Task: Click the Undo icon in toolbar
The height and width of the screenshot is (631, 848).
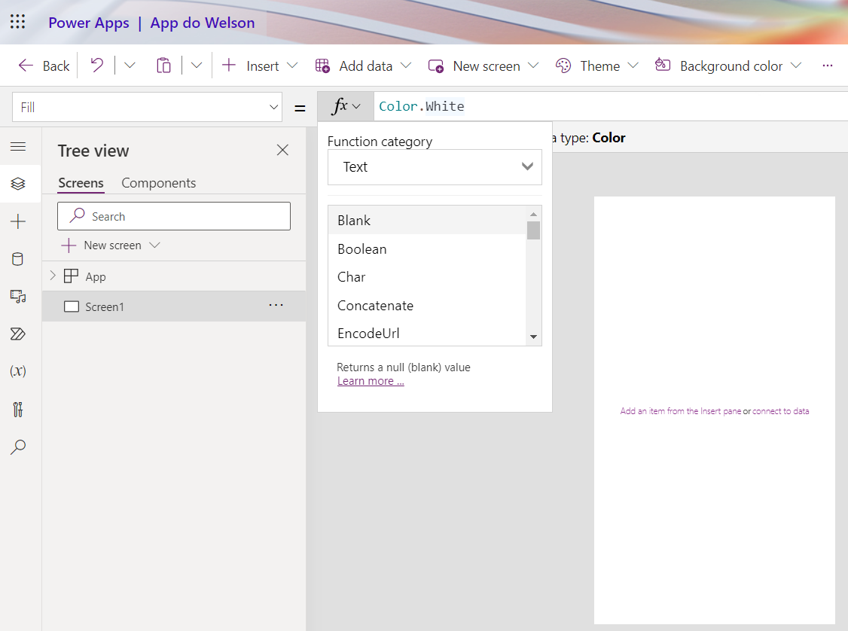Action: coord(96,66)
